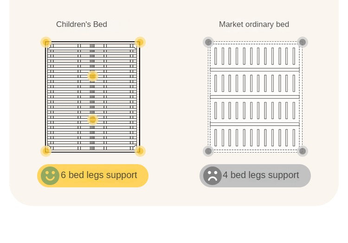Click the bottom crossbar in market bed diagram

[x=255, y=124]
